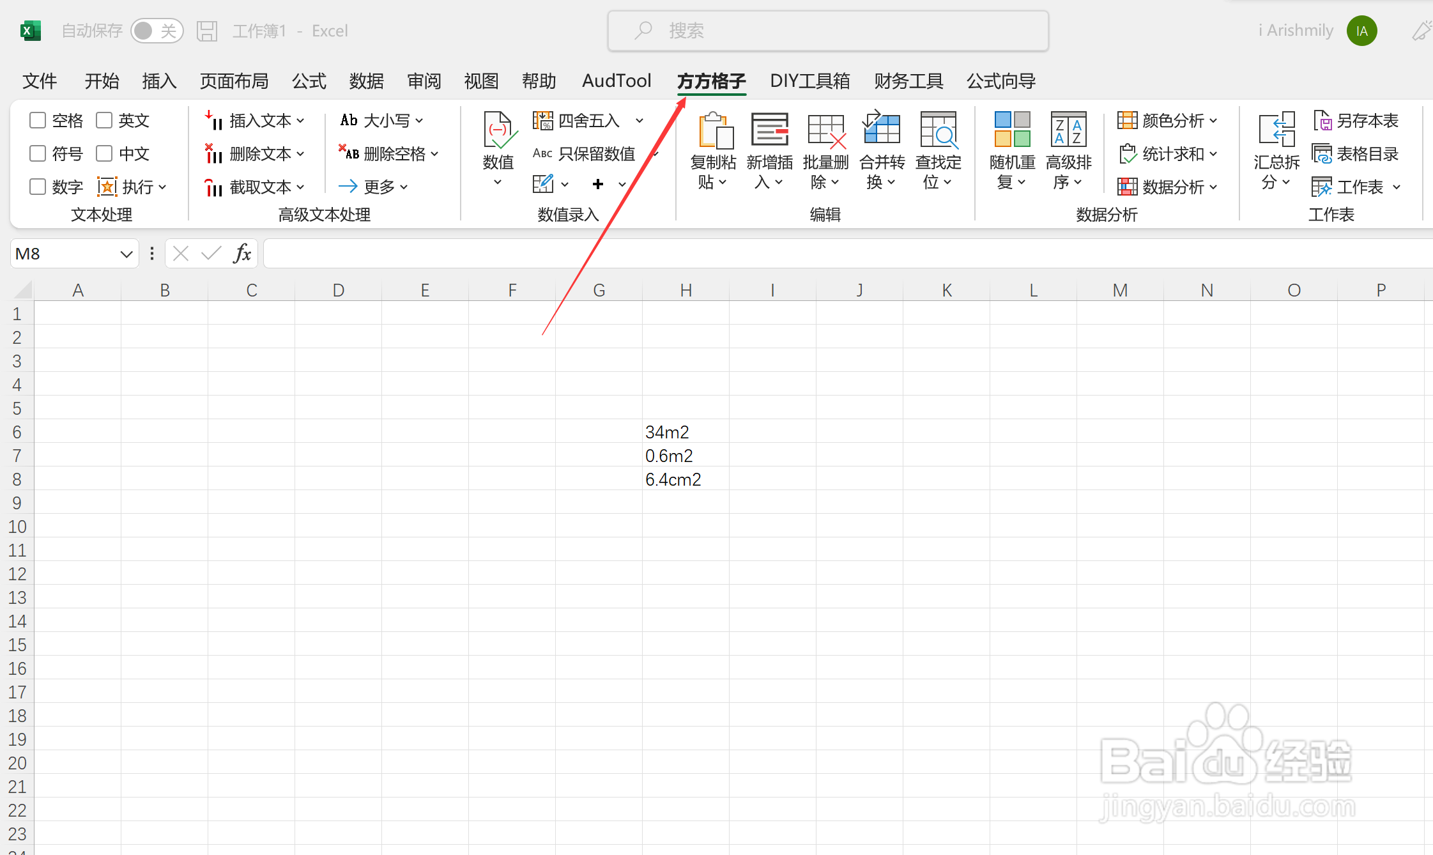Click the 表格目录 sheet directory icon
This screenshot has width=1433, height=855.
coord(1322,153)
